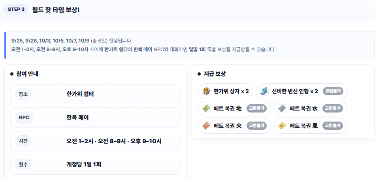The height and width of the screenshot is (179, 375).
Task: Click the 신비한 변신 인형 doll icon
Action: [x=264, y=91]
